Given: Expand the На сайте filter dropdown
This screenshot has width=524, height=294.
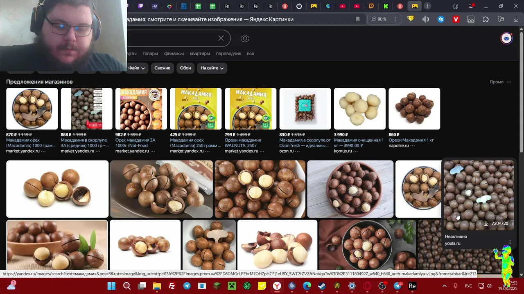Looking at the screenshot, I should [x=212, y=68].
